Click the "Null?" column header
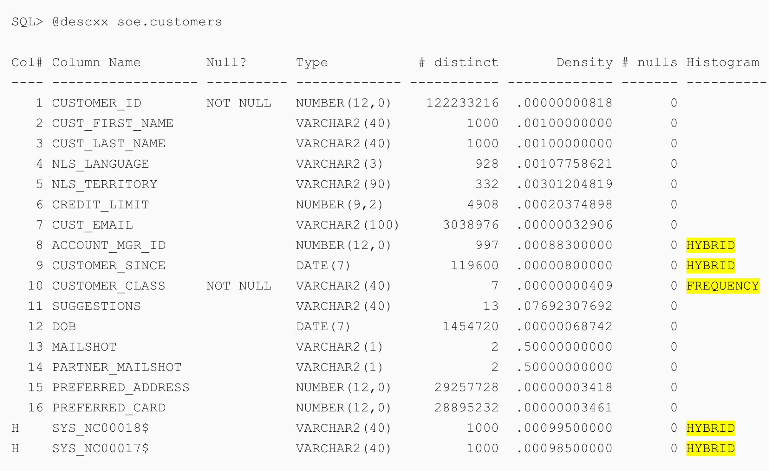The image size is (769, 471). coord(226,62)
